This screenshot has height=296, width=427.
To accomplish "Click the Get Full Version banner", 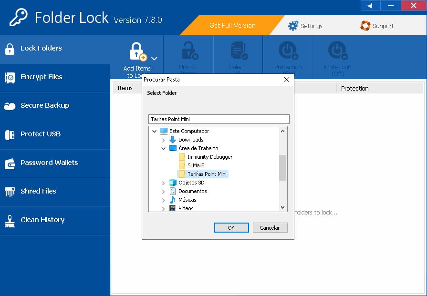I will (232, 26).
